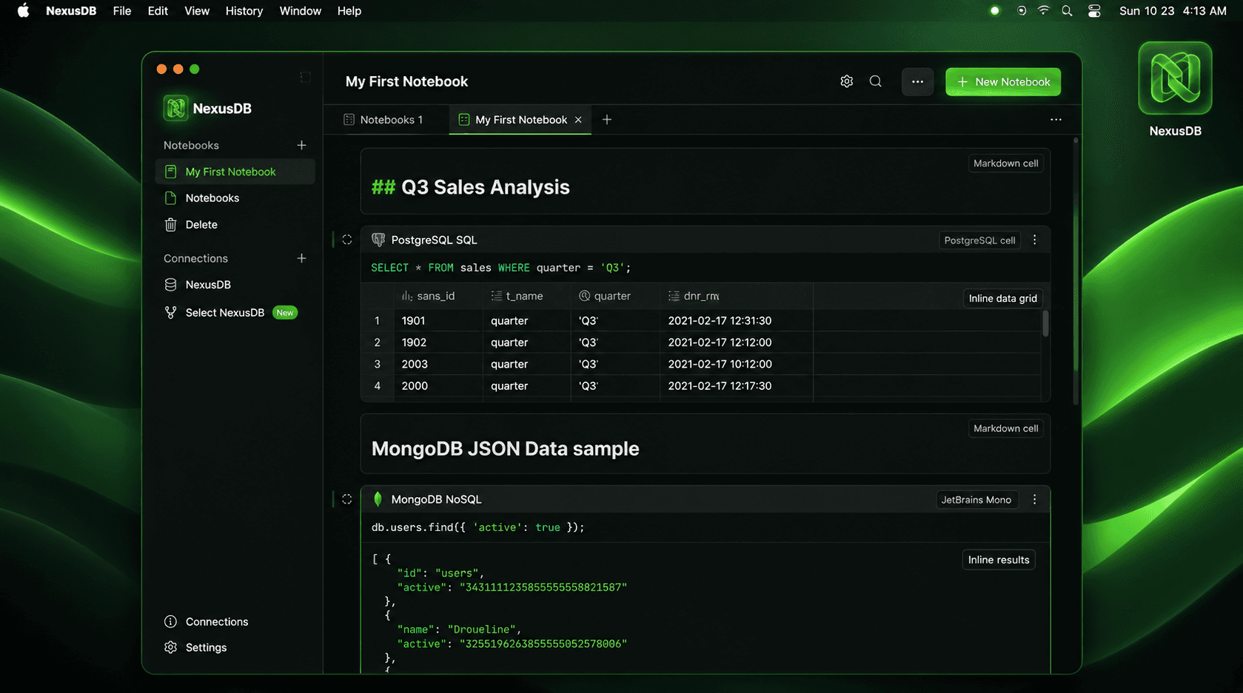Screen dimensions: 1243x693
Task: Select cell value 2003
Action: click(x=415, y=364)
